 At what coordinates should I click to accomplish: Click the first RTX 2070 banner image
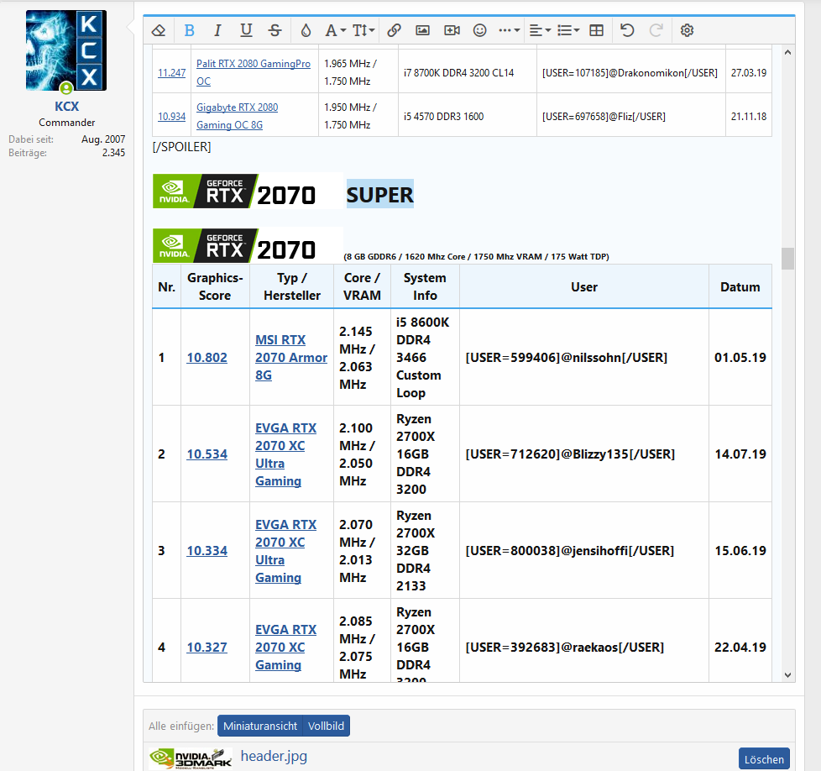pos(248,191)
